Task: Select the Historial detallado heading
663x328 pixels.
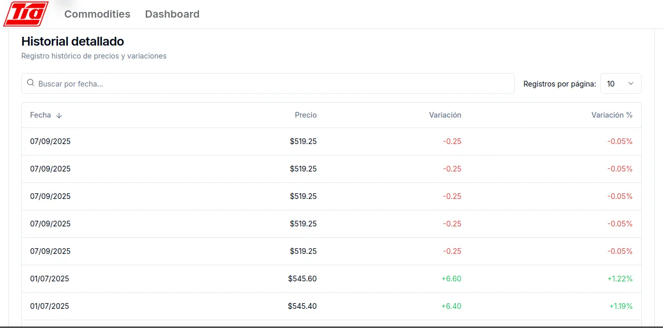Action: pos(73,41)
